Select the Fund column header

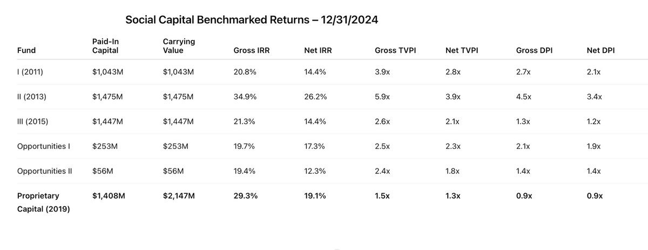tap(26, 51)
